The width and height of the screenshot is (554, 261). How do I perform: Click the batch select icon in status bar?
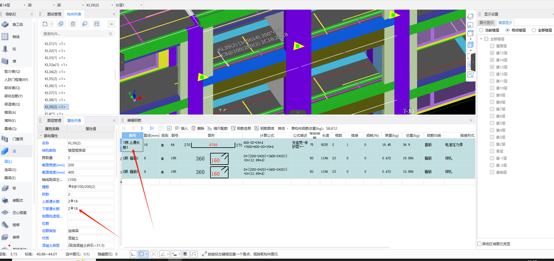185,254
